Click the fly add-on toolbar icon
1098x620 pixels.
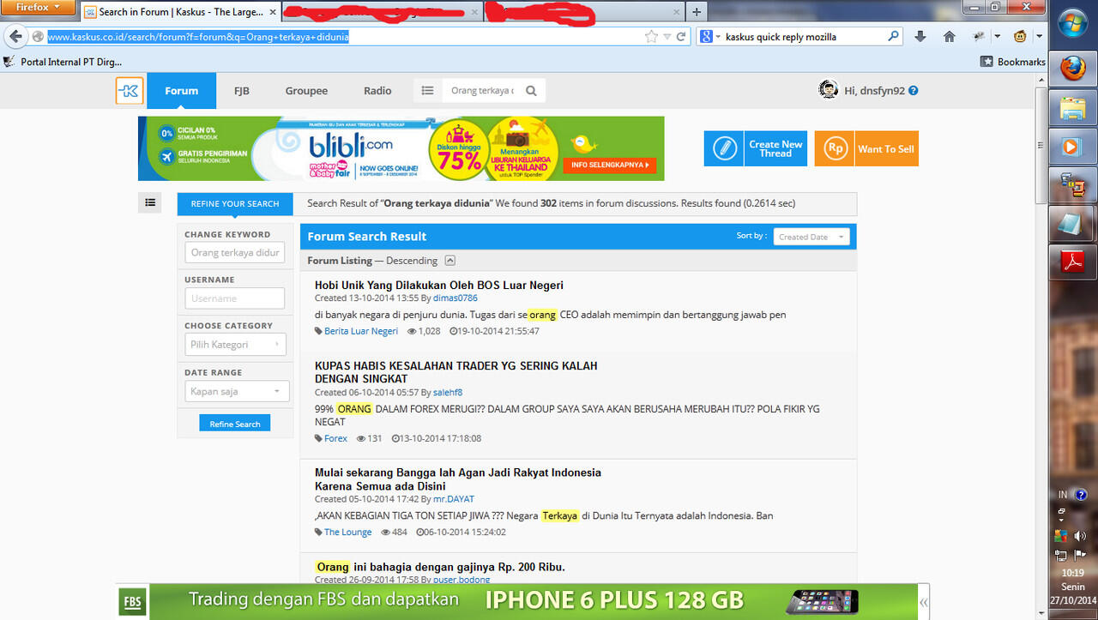(x=979, y=37)
